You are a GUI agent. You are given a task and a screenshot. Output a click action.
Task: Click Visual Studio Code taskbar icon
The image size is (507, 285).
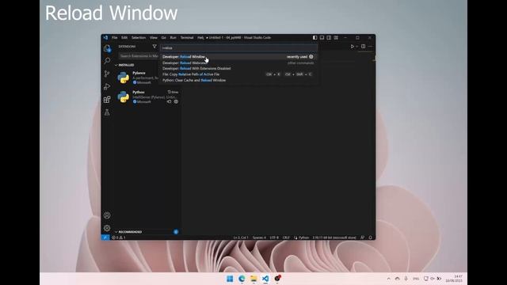click(x=265, y=279)
